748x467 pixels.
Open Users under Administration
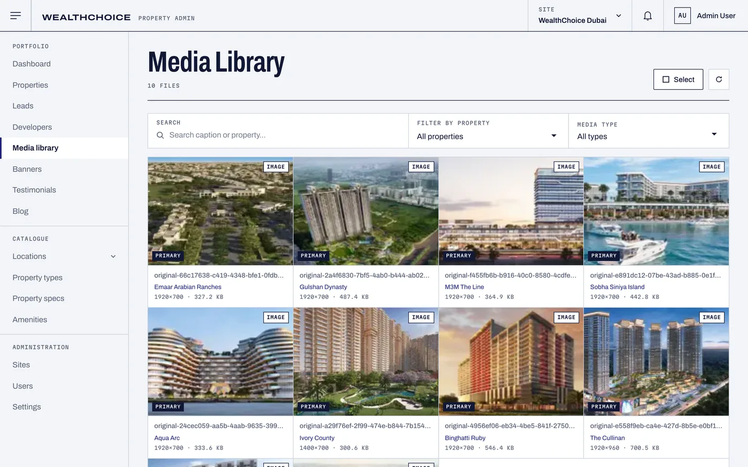coord(64,386)
